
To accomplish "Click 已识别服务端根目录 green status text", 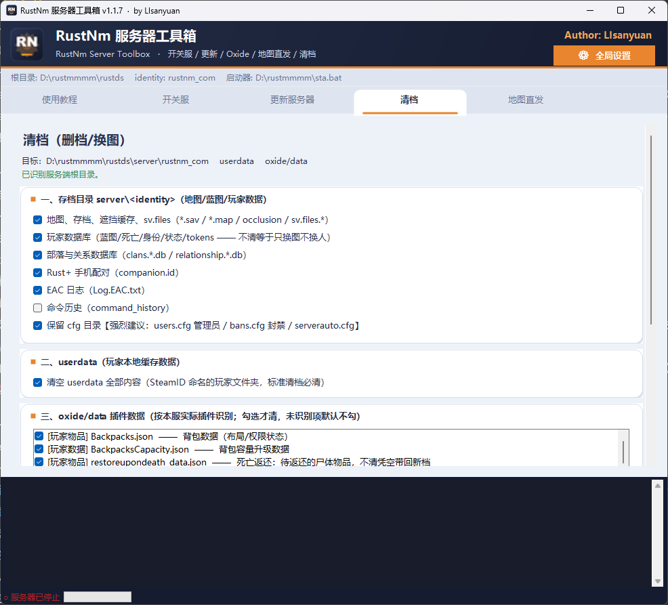I will click(x=60, y=175).
